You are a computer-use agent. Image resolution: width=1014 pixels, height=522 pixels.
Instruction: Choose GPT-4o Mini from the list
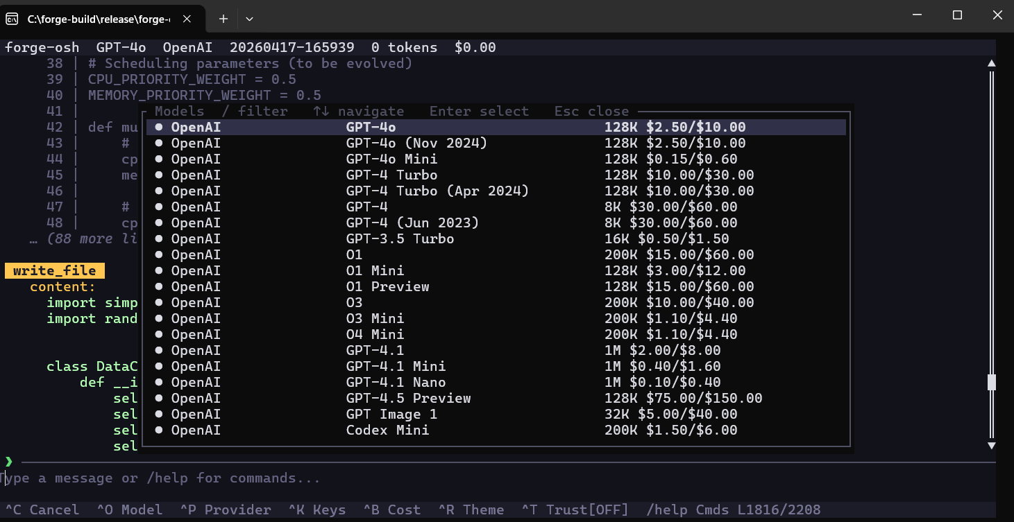(x=496, y=159)
